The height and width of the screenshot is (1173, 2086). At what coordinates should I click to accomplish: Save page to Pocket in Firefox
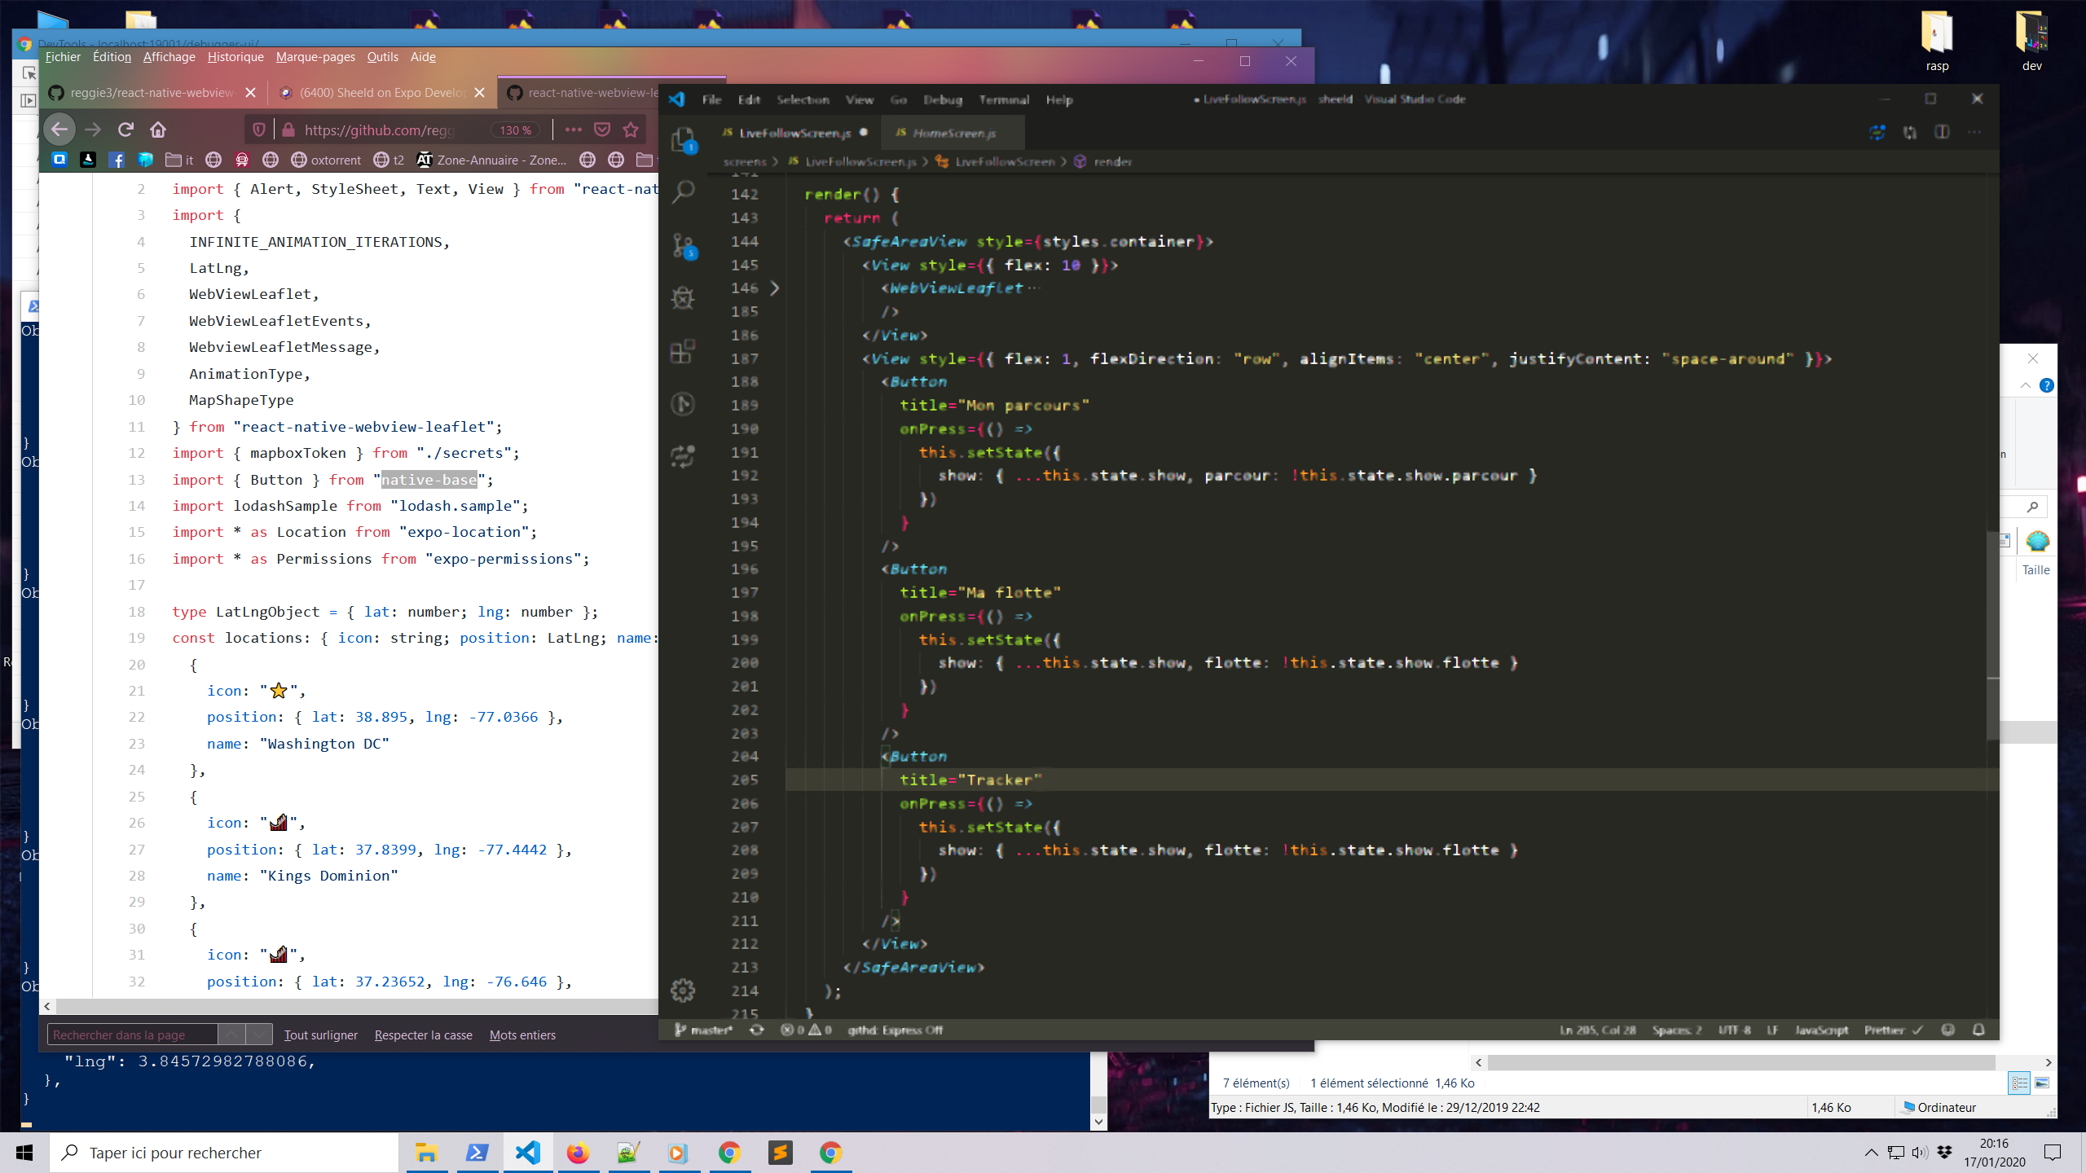tap(602, 130)
